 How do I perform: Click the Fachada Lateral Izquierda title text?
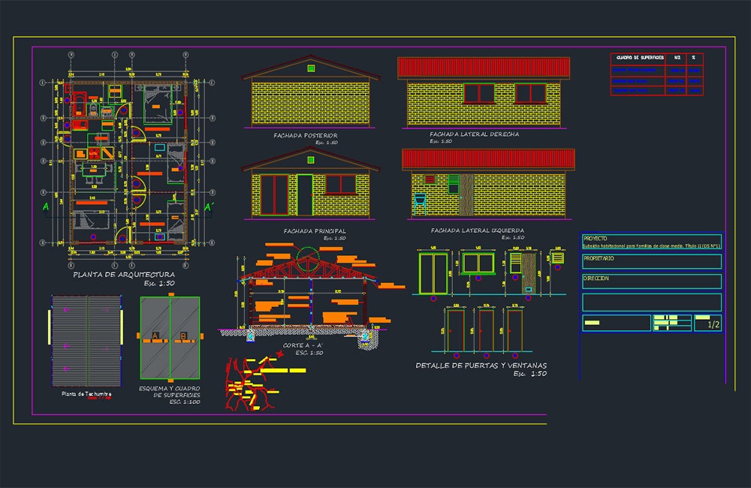[x=477, y=230]
